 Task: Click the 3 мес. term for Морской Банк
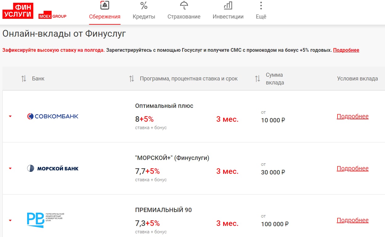[x=227, y=171]
